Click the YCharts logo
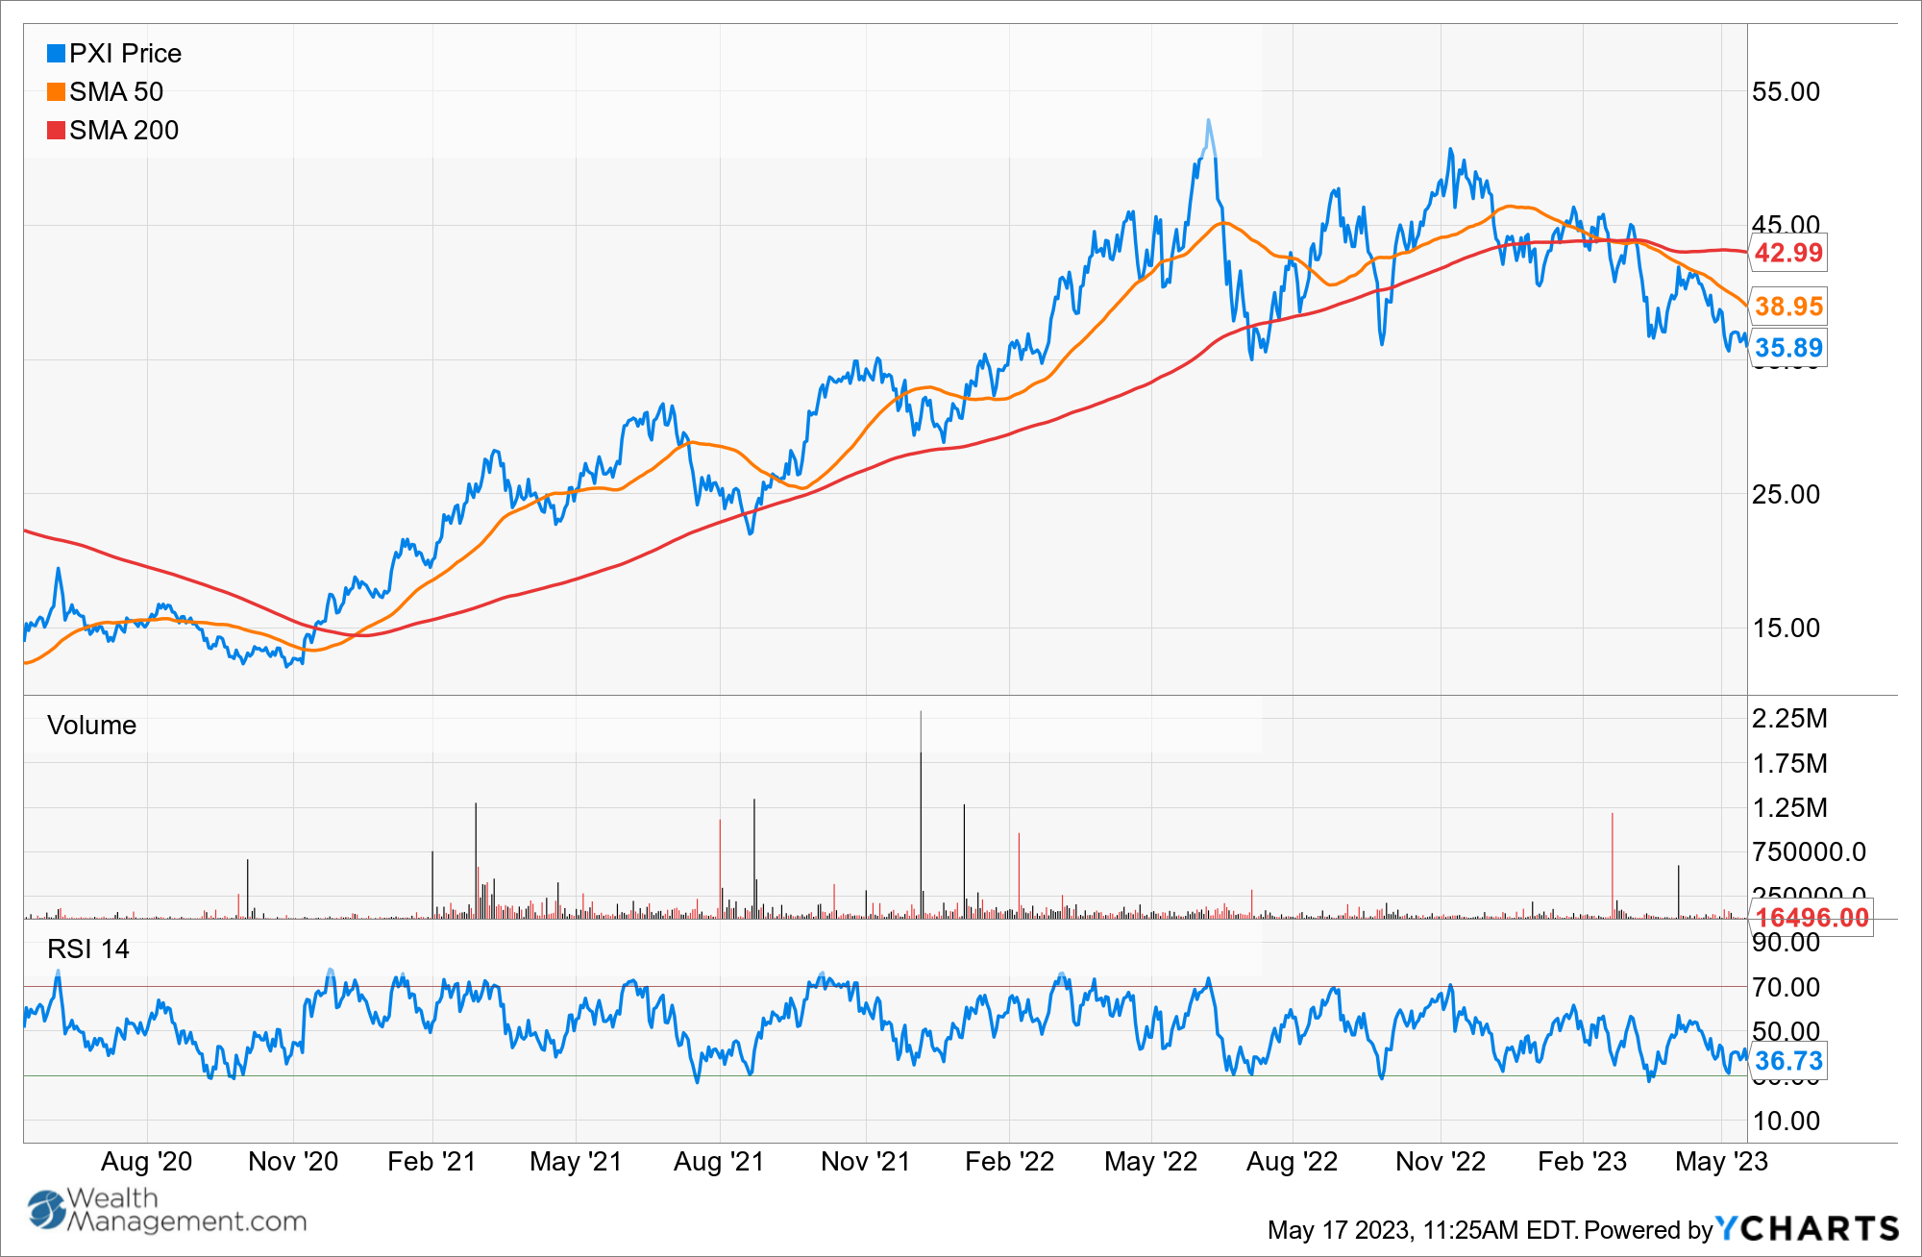This screenshot has width=1922, height=1257. (1807, 1228)
